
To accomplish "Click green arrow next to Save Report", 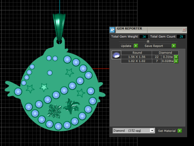I will (174, 46).
